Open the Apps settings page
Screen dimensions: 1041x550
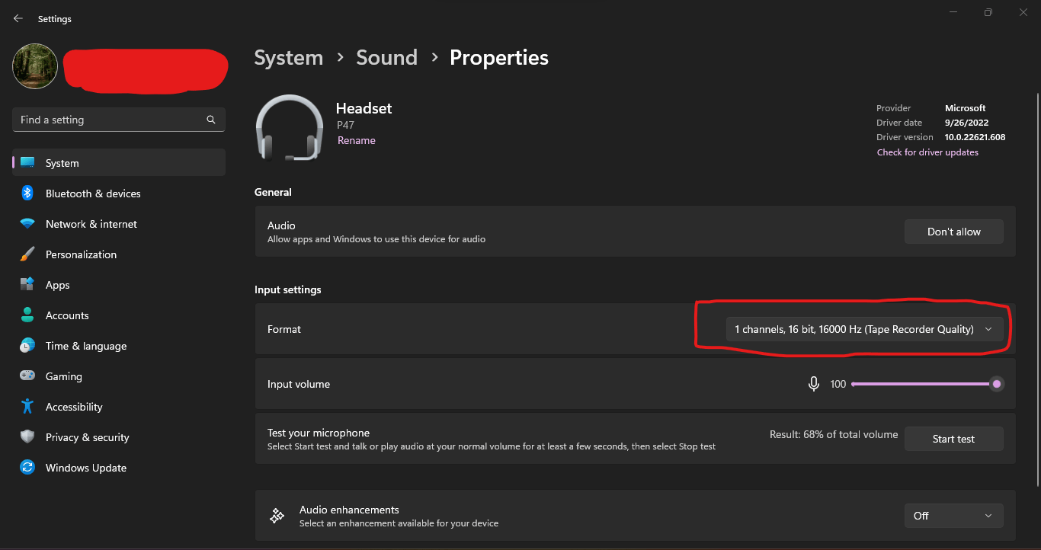click(57, 285)
